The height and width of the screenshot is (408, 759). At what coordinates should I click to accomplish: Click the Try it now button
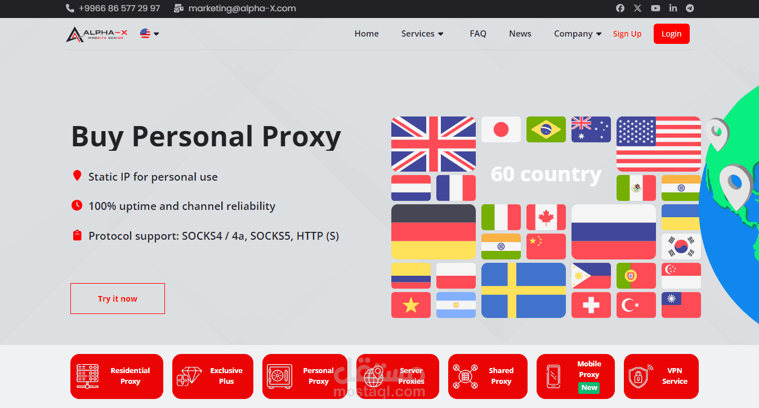click(118, 298)
